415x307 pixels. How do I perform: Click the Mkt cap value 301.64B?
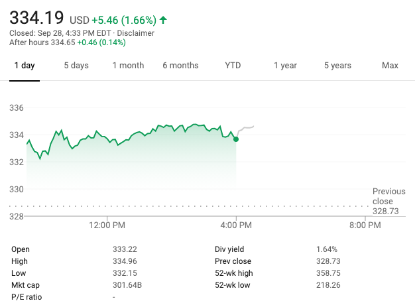point(128,285)
